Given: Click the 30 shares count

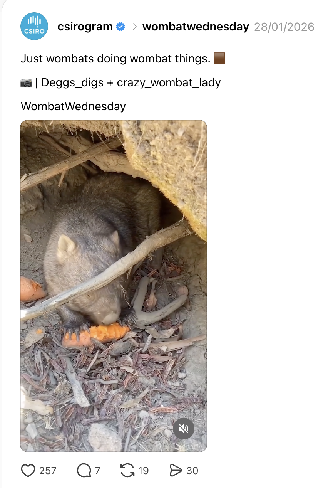Looking at the screenshot, I should point(192,471).
